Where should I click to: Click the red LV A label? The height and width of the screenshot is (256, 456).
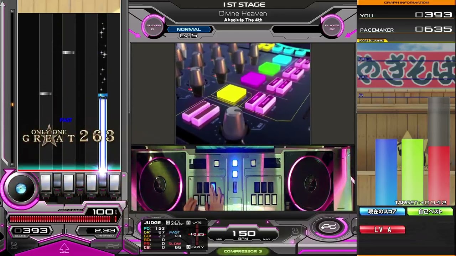click(382, 230)
